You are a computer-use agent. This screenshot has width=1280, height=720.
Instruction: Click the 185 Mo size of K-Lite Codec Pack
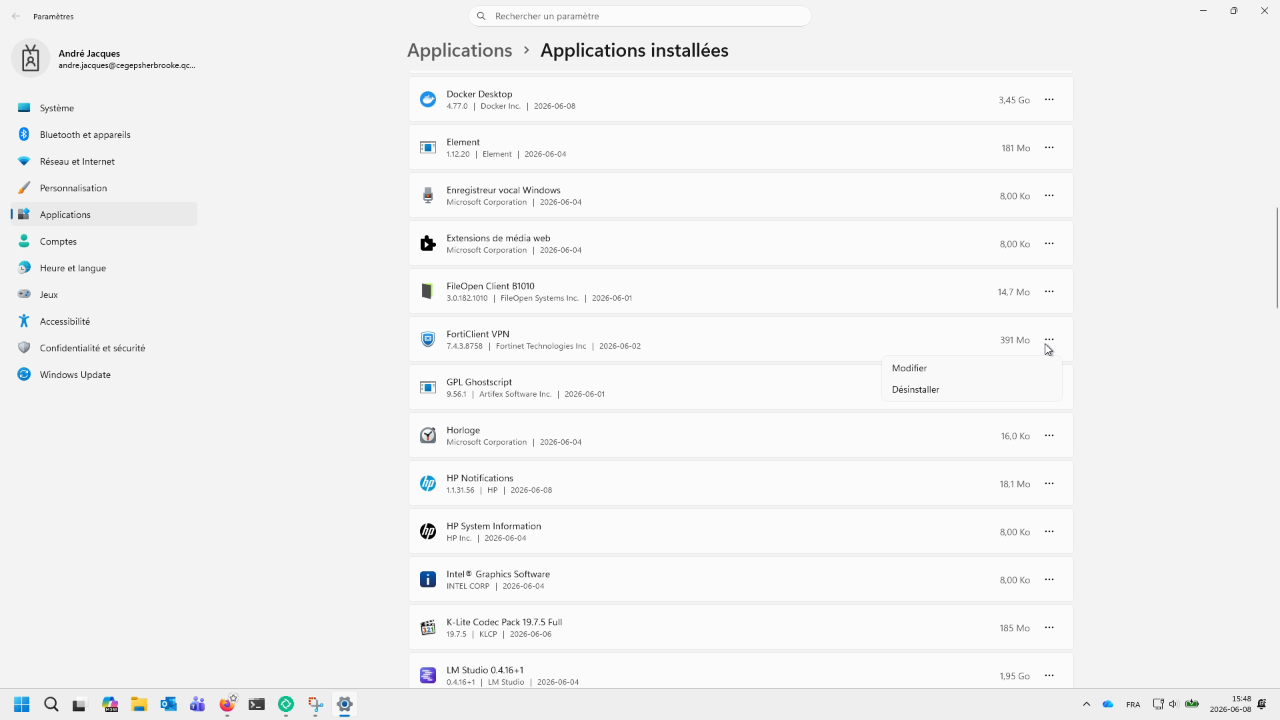click(1015, 628)
